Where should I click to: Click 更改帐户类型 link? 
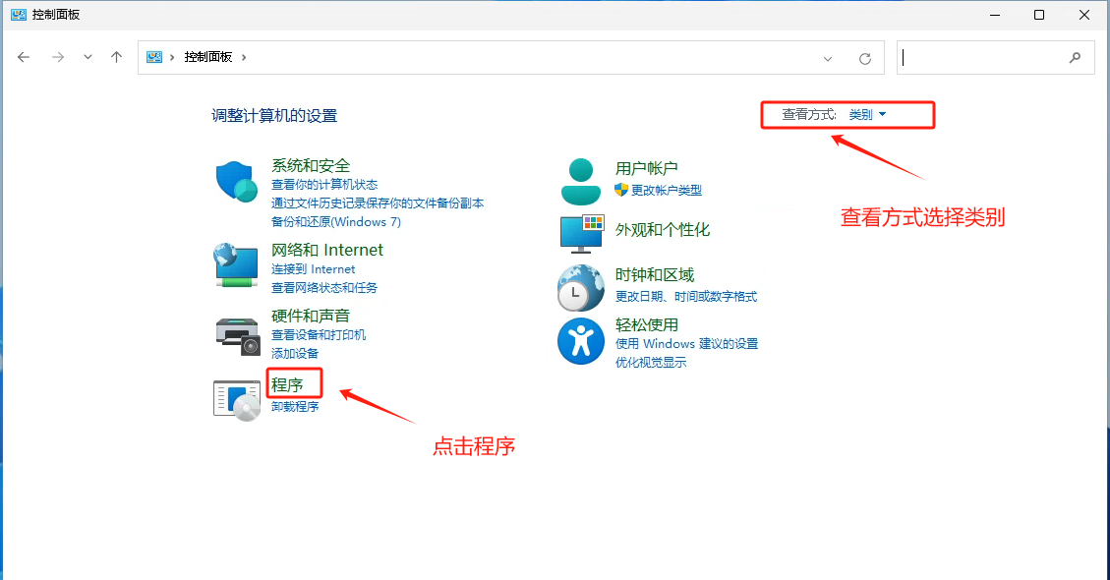[x=667, y=190]
